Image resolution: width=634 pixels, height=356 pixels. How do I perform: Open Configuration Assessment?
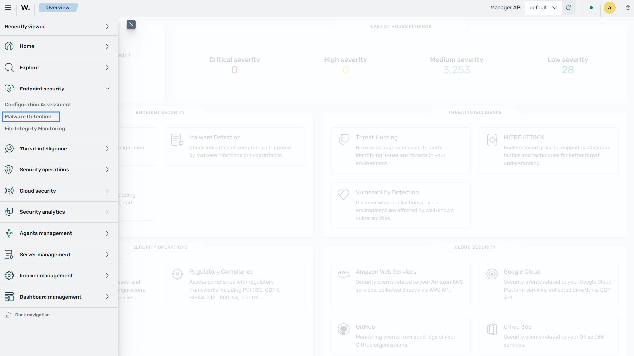point(38,105)
